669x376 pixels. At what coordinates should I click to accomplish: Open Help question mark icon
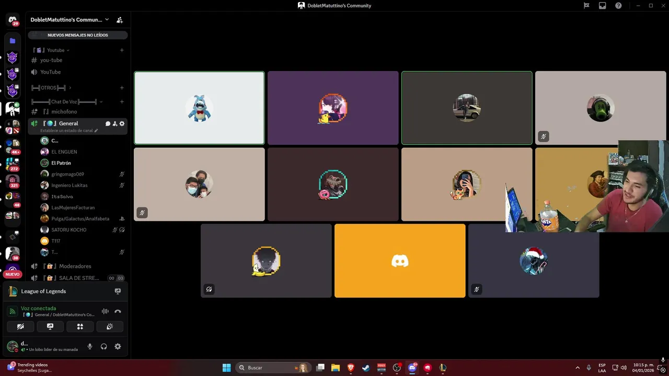[618, 6]
